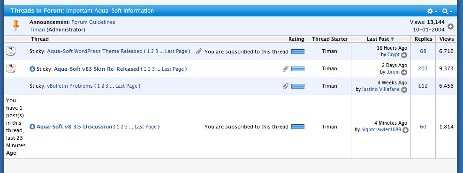The height and width of the screenshot is (173, 463).
Task: Show who posted via 203 replies count
Action: [423, 68]
